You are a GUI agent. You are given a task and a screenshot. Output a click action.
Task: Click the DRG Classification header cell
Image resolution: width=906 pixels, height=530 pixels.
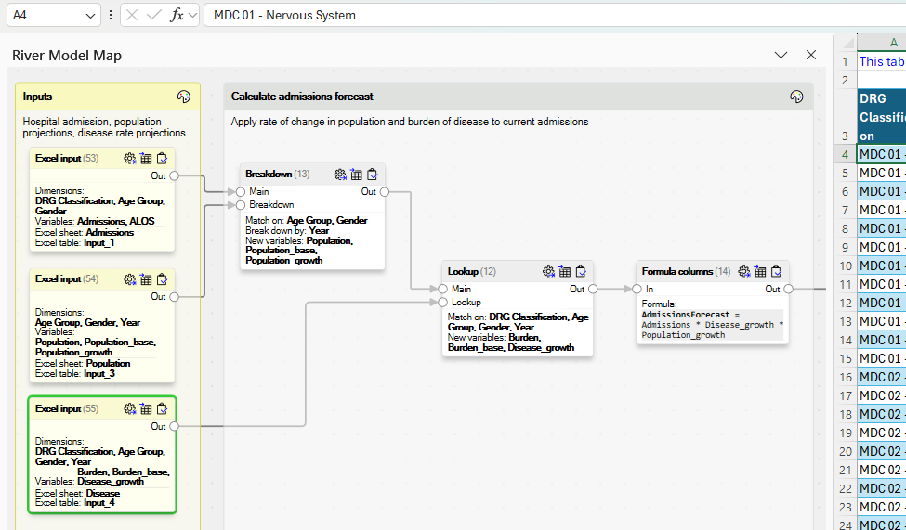click(882, 117)
